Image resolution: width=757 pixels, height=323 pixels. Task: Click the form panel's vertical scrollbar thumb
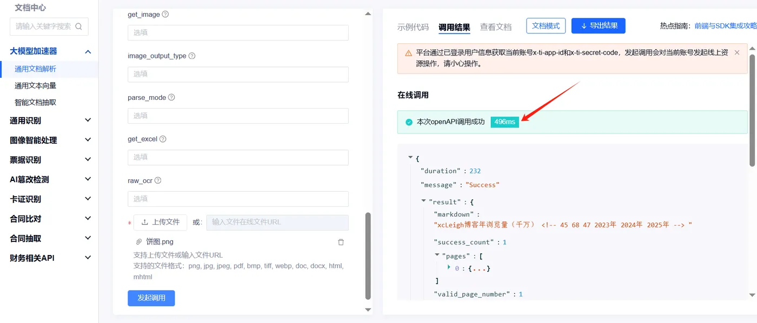pos(368,255)
